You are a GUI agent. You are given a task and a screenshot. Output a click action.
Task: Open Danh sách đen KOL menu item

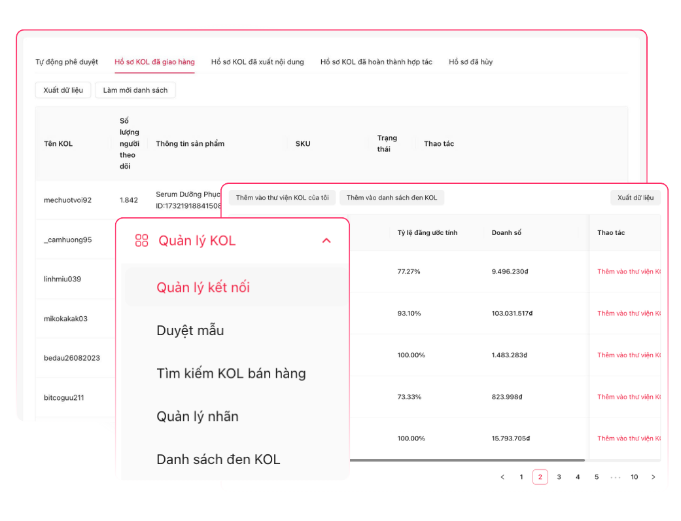click(x=218, y=459)
